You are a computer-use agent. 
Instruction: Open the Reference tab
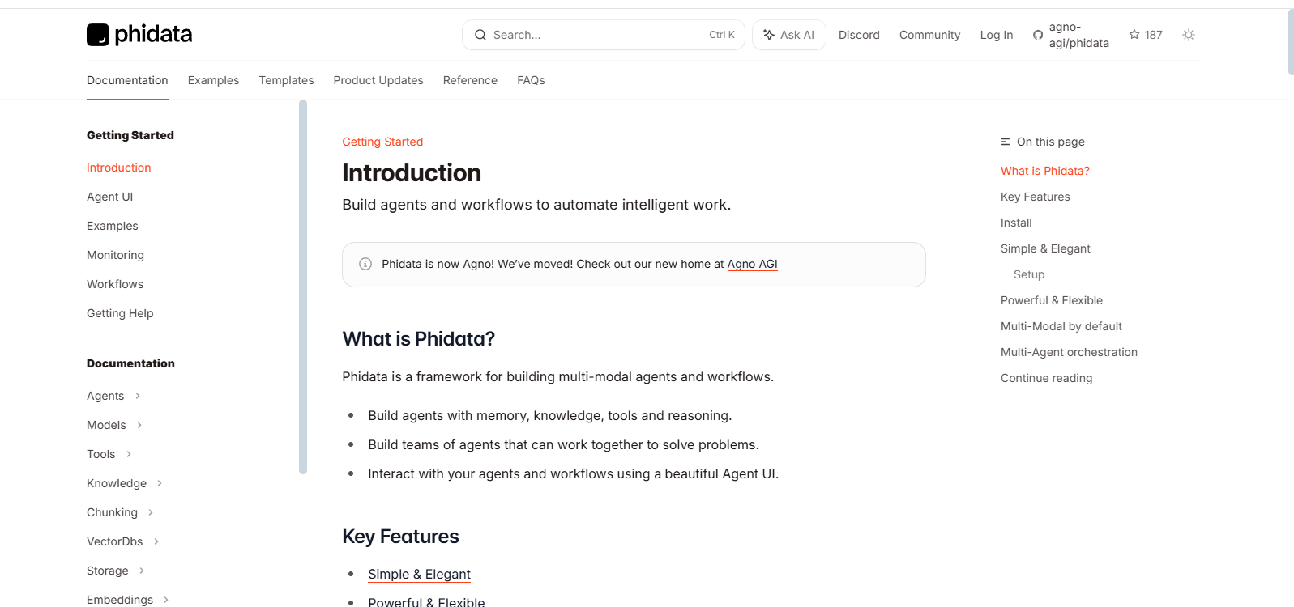[470, 80]
